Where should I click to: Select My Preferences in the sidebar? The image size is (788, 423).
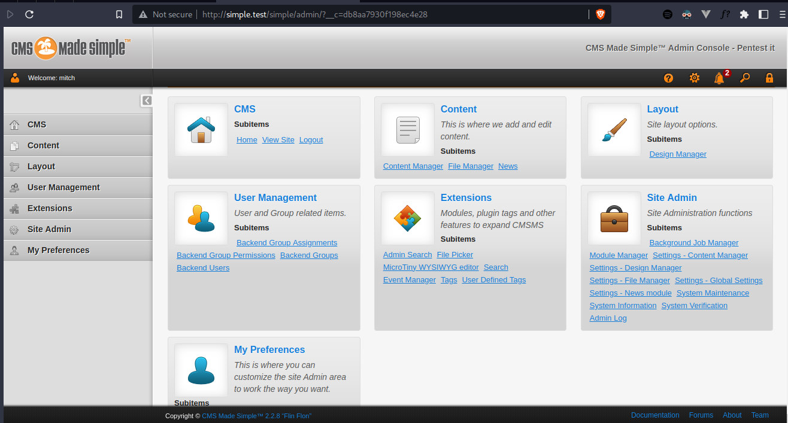click(58, 250)
